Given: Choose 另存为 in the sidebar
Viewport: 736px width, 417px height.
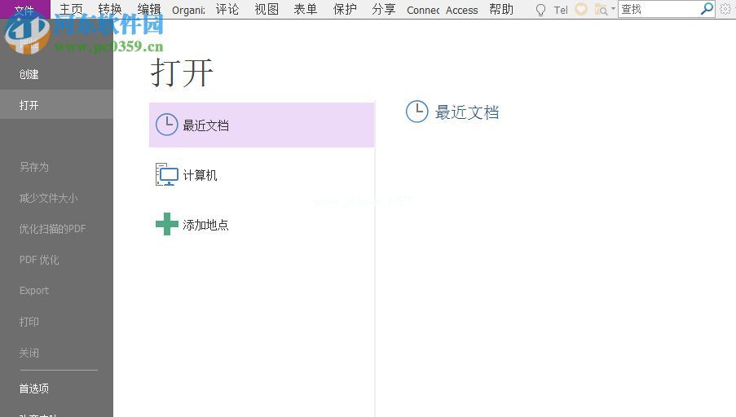Looking at the screenshot, I should (x=34, y=167).
